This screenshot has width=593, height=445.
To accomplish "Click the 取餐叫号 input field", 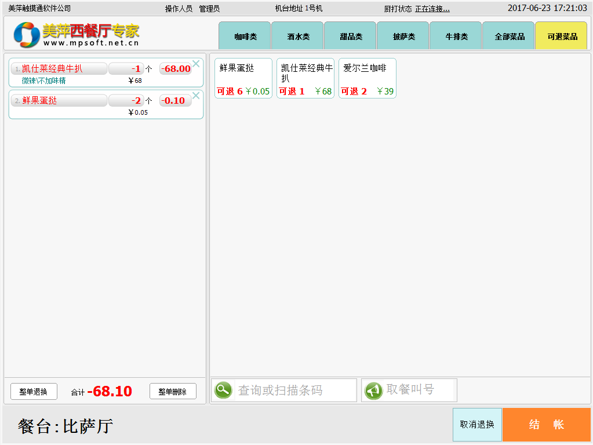I will pos(419,390).
